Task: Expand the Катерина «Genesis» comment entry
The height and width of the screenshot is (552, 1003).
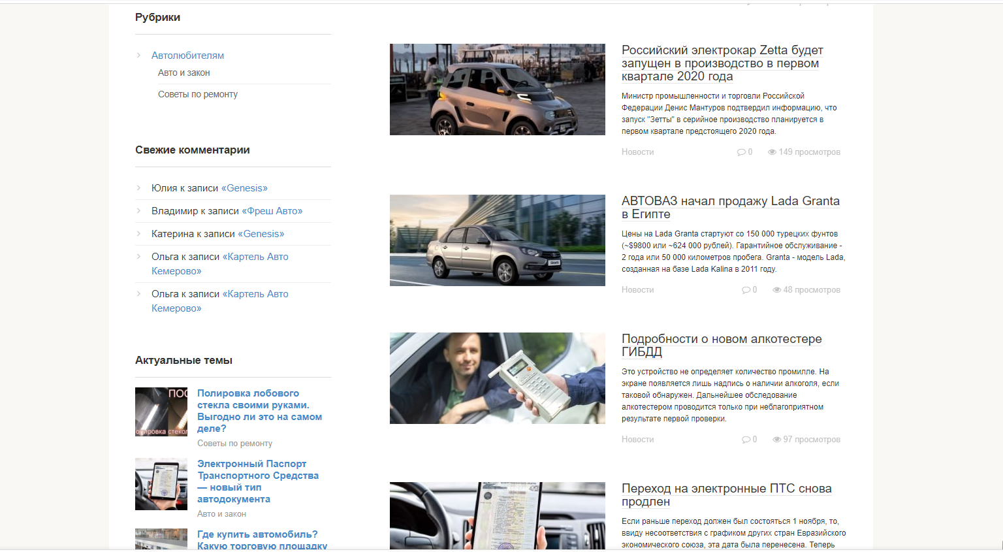Action: [138, 234]
